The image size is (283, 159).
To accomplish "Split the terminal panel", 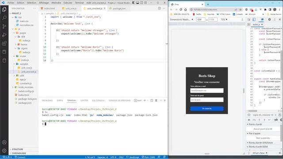I will (152, 100).
